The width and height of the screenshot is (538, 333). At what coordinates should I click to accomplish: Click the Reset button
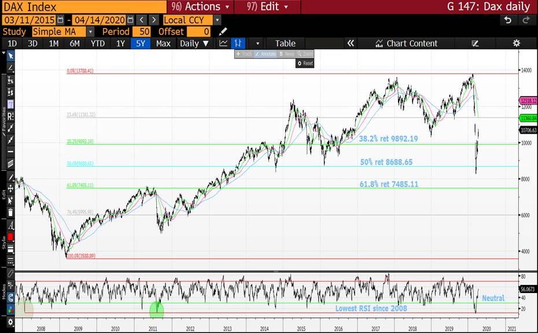pos(305,63)
